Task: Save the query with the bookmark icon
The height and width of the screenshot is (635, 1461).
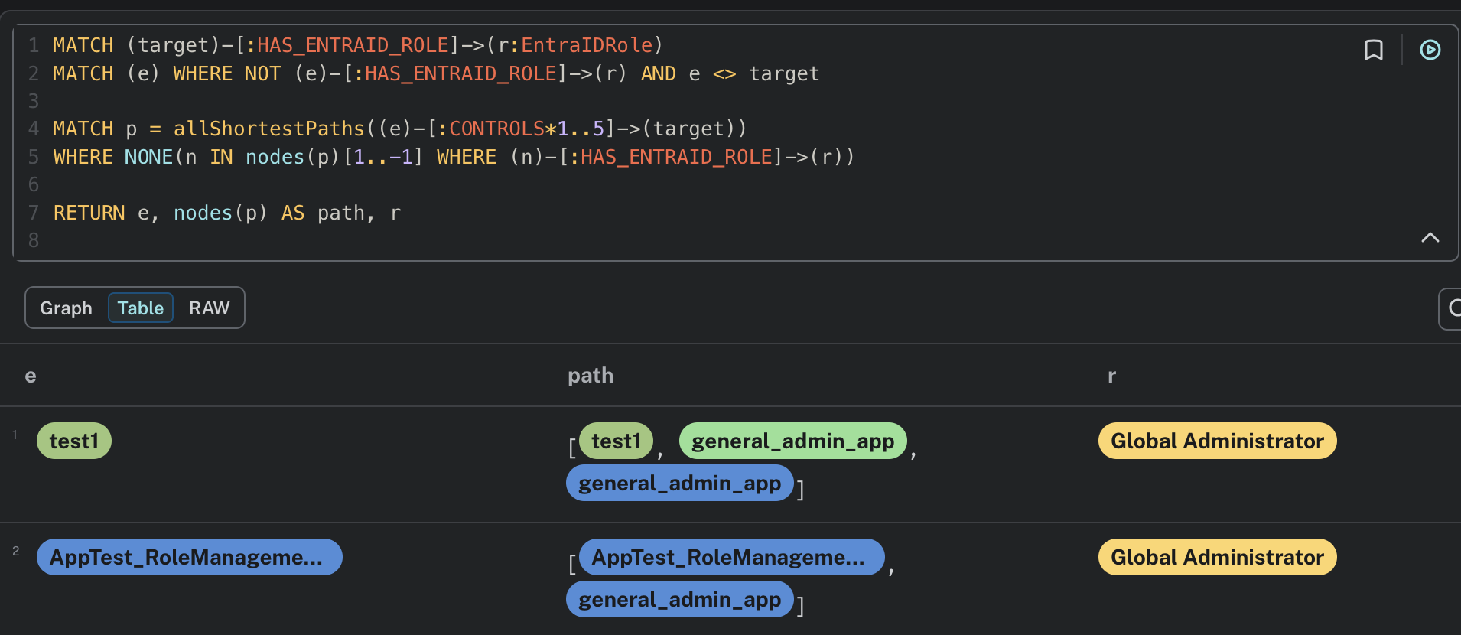Action: [x=1374, y=50]
